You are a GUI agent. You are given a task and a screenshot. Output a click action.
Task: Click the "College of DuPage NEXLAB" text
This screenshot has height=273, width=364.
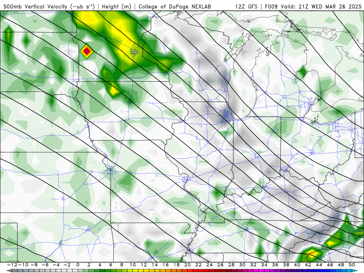[x=175, y=6]
